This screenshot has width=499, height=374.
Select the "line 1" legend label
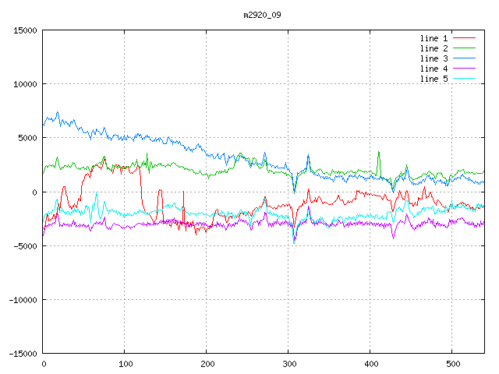point(434,38)
